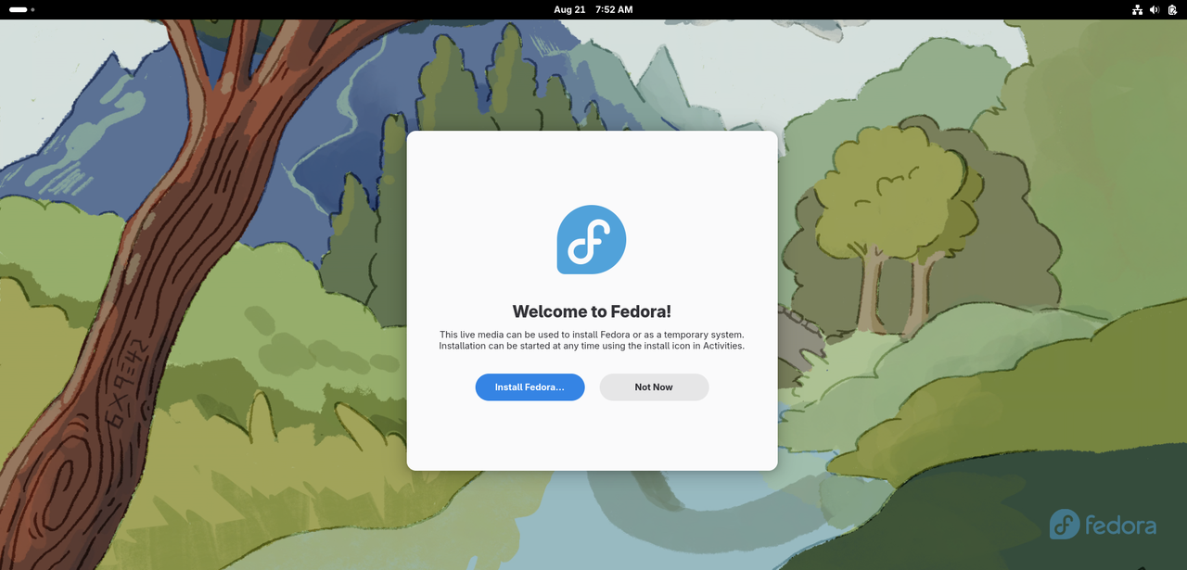Click the volume speaker icon in top bar
This screenshot has height=570, width=1187.
(x=1155, y=9)
